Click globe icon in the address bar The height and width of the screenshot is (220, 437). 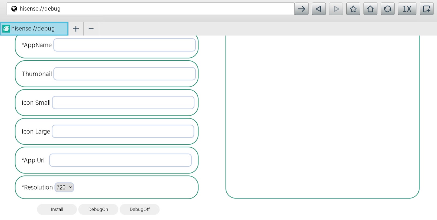click(x=14, y=9)
